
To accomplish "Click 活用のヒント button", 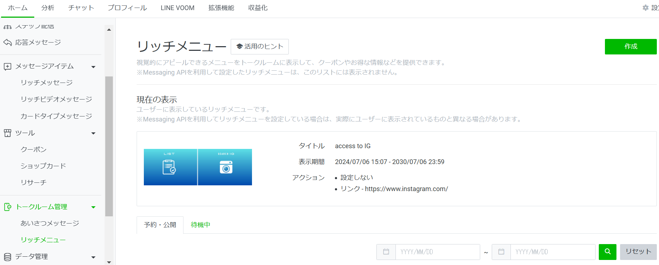I will [x=260, y=47].
